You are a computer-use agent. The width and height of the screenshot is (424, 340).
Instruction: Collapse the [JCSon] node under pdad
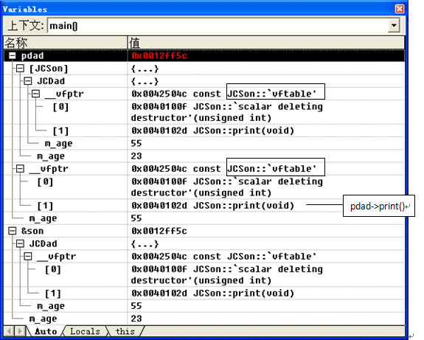tap(21, 69)
